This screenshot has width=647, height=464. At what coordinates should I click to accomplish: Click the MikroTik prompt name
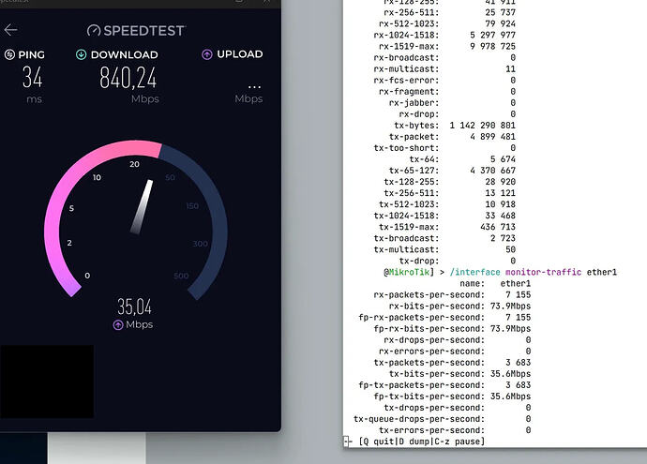tap(409, 272)
